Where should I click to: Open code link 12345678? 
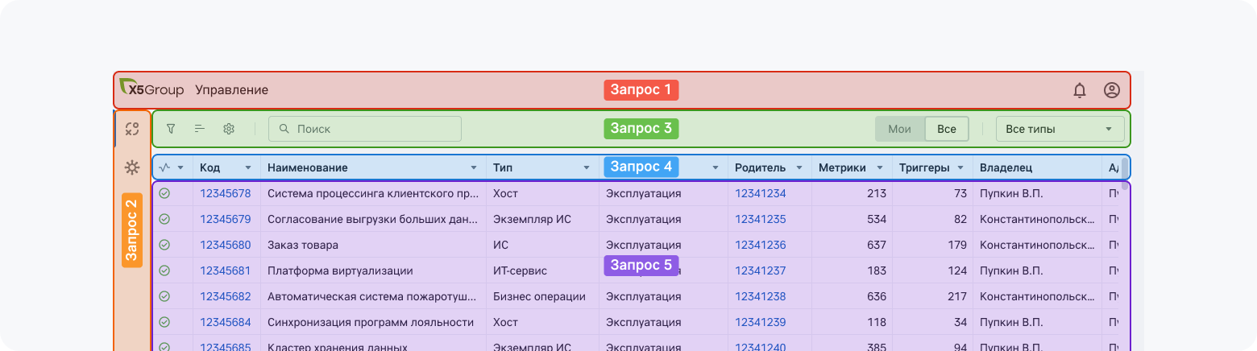tap(225, 193)
